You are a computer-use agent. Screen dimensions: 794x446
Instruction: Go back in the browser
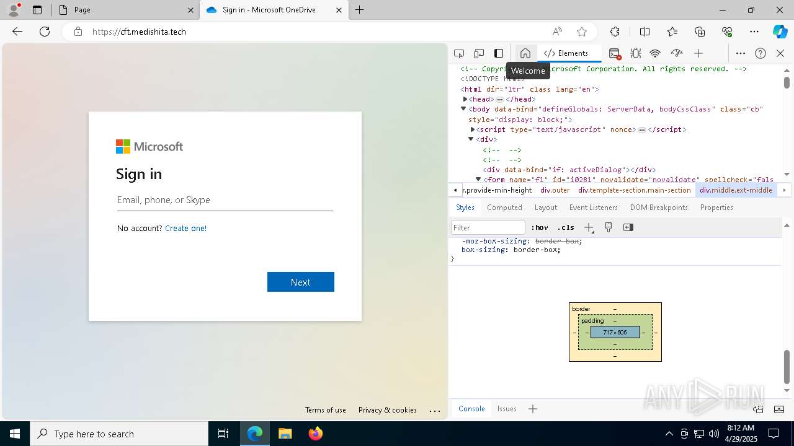point(17,32)
